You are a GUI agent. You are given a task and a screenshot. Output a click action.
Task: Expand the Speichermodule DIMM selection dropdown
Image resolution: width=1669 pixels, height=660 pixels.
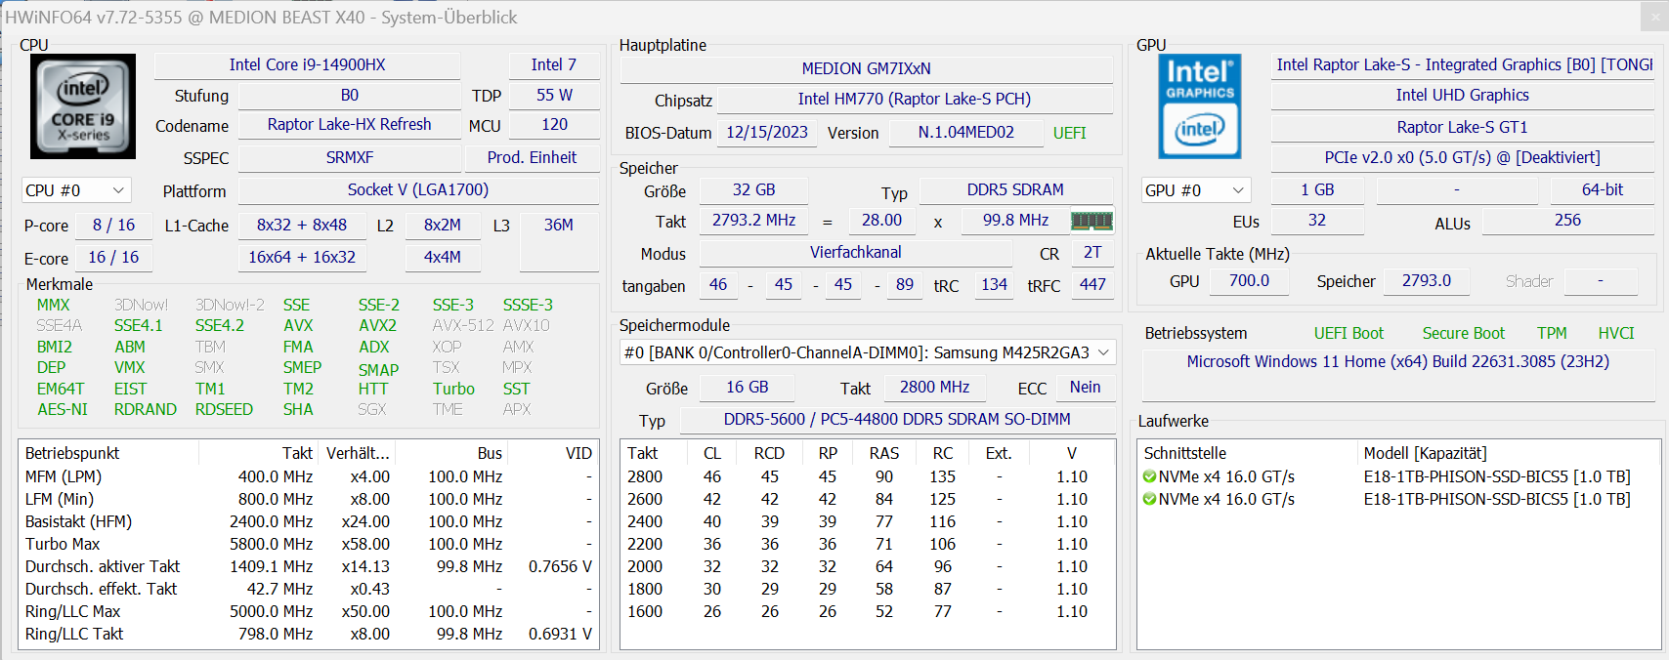tap(869, 352)
